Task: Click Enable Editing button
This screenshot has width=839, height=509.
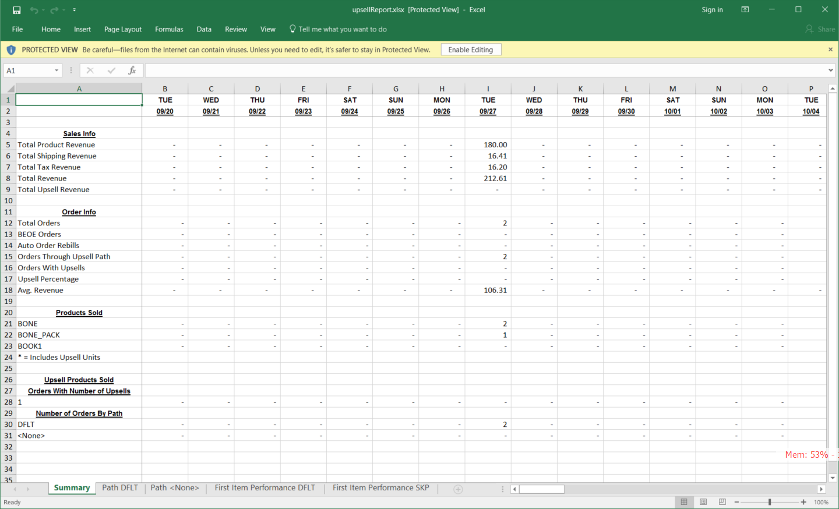Action: tap(471, 50)
